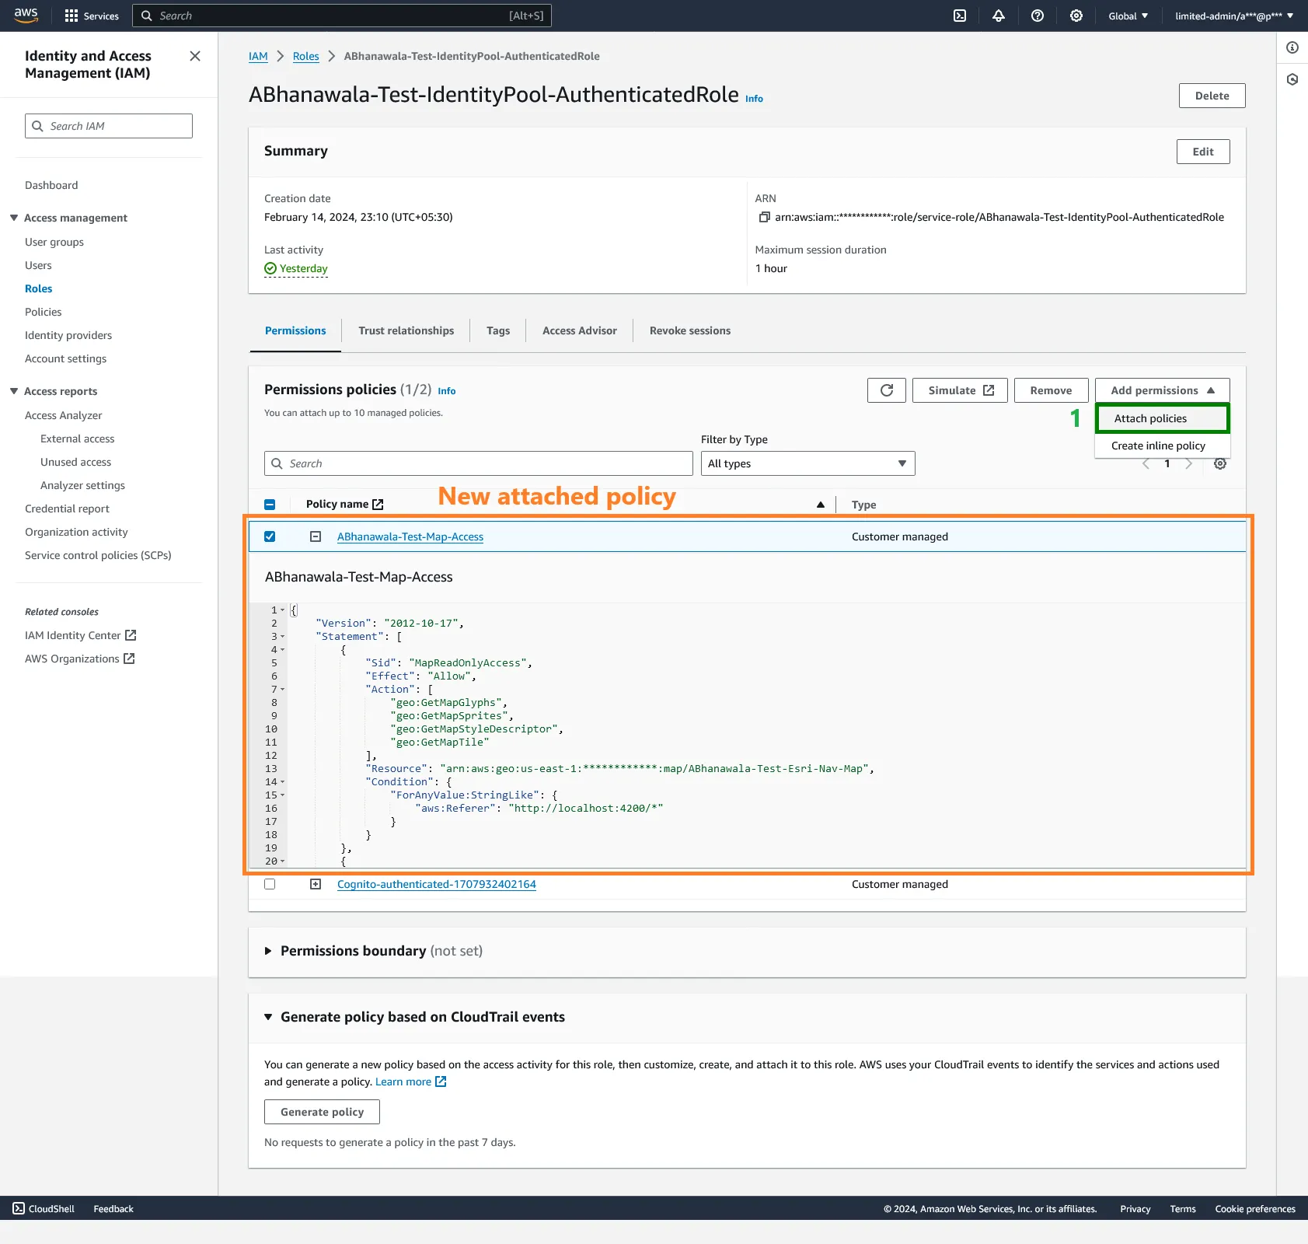1308x1244 pixels.
Task: Choose Create inline policy menu option
Action: [x=1163, y=446]
